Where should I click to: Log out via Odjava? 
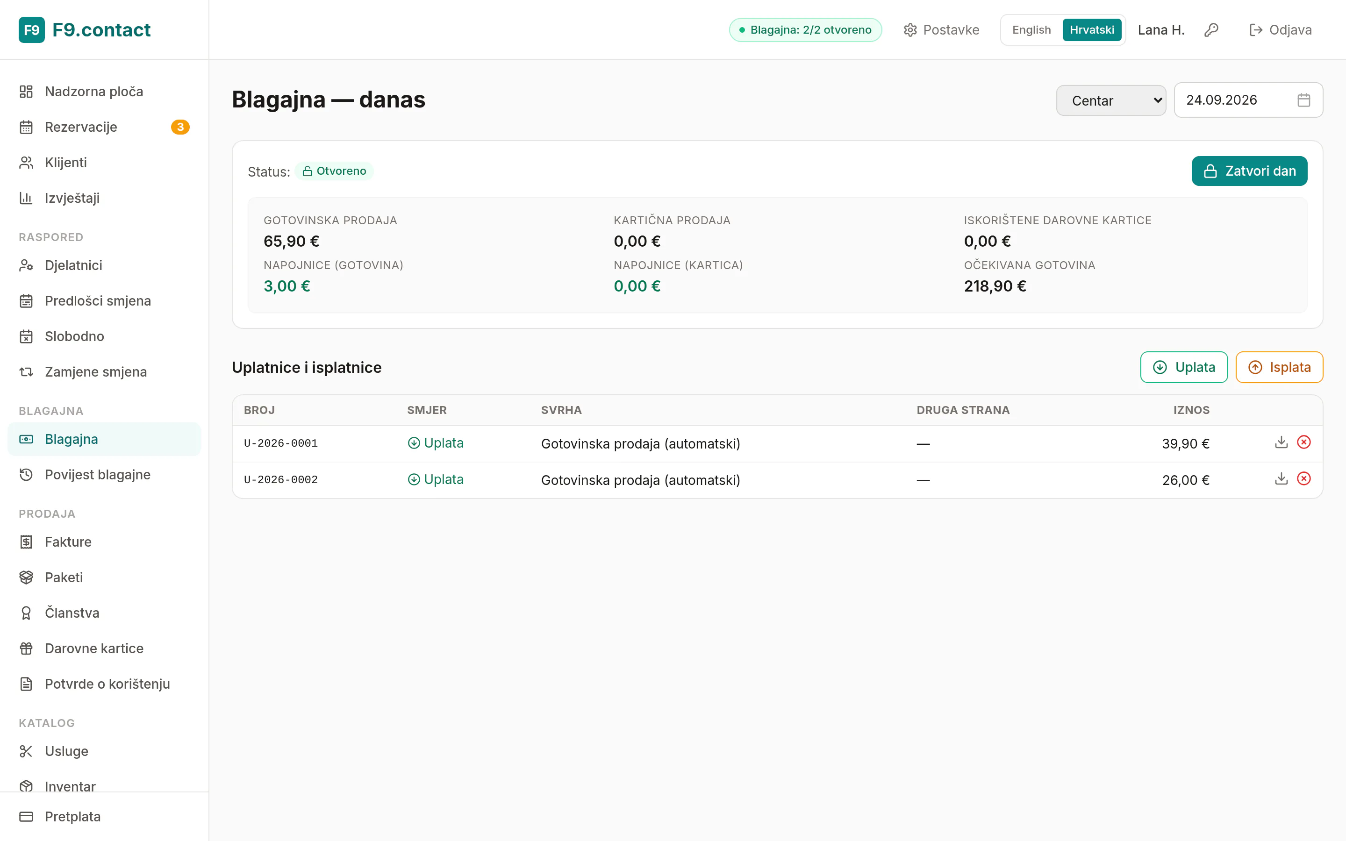(x=1281, y=30)
